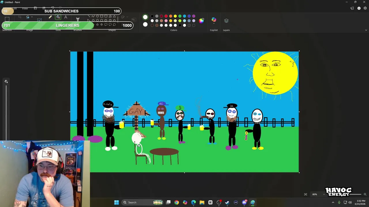This screenshot has height=207, width=369.
Task: Click the Share icon in title toolbar
Action: tap(44, 8)
